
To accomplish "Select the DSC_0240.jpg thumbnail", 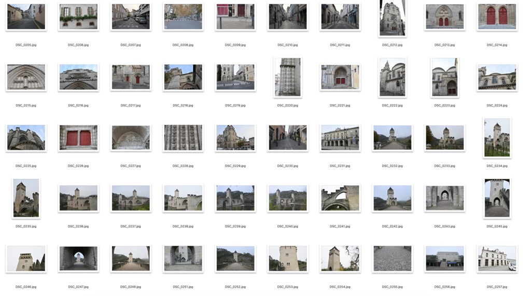I will 287,198.
